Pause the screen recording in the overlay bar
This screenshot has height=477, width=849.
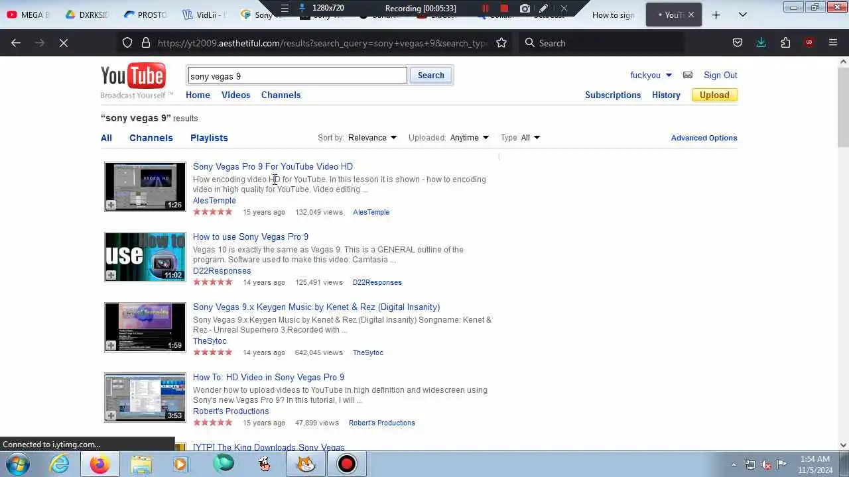[x=485, y=8]
